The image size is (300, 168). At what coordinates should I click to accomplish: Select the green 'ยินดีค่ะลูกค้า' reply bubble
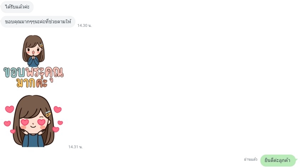click(x=278, y=161)
